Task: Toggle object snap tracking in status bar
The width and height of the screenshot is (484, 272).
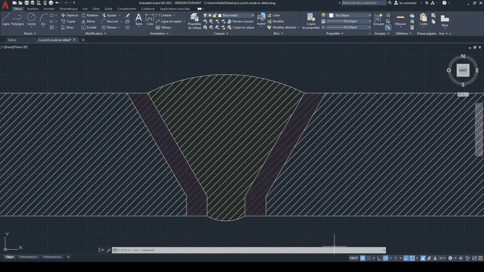Action: [406, 258]
